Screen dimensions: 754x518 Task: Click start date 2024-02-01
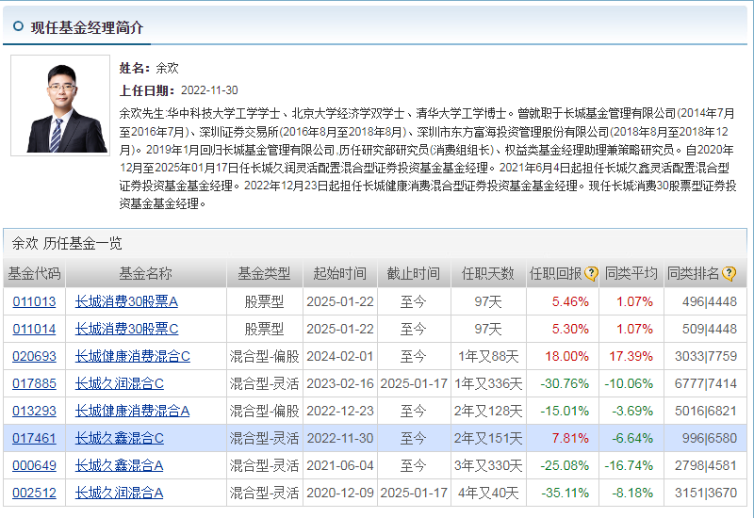340,357
